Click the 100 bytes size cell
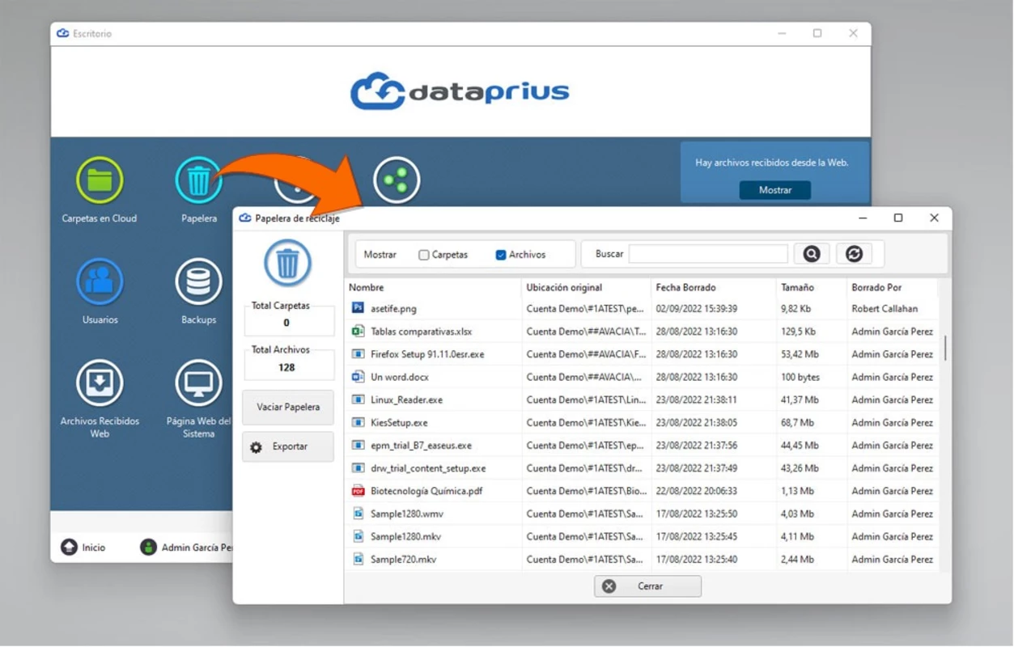The image size is (1014, 647). [800, 377]
